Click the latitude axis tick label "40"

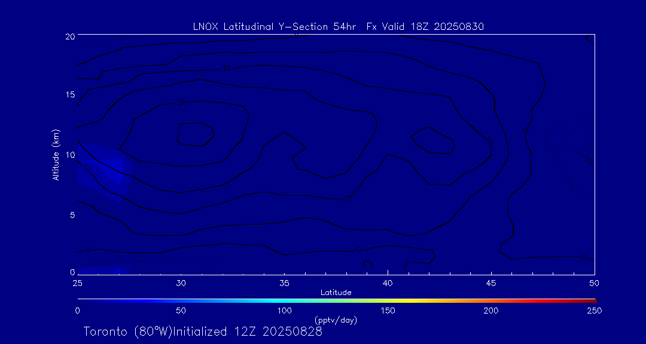[x=388, y=282]
